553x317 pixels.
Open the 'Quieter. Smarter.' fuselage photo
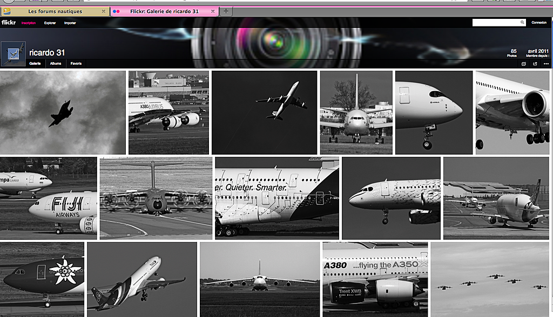[277, 198]
